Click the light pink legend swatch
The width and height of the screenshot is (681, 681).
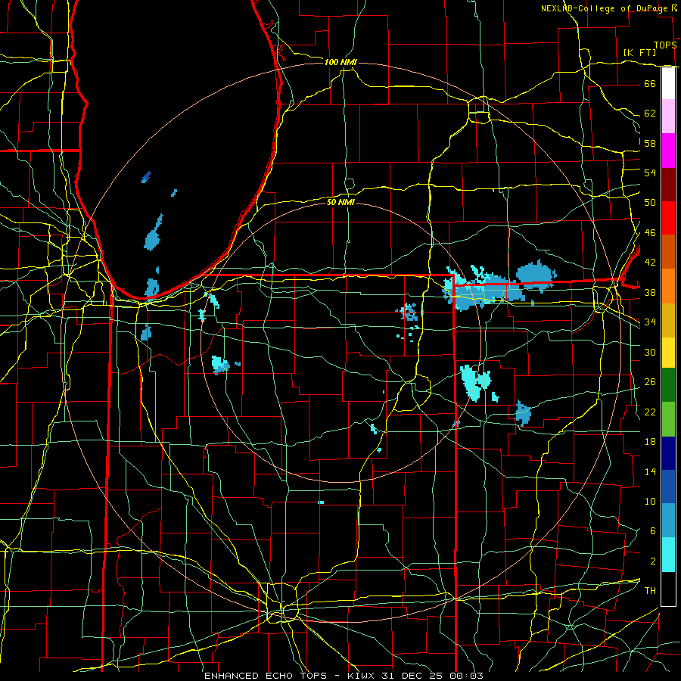(x=668, y=117)
